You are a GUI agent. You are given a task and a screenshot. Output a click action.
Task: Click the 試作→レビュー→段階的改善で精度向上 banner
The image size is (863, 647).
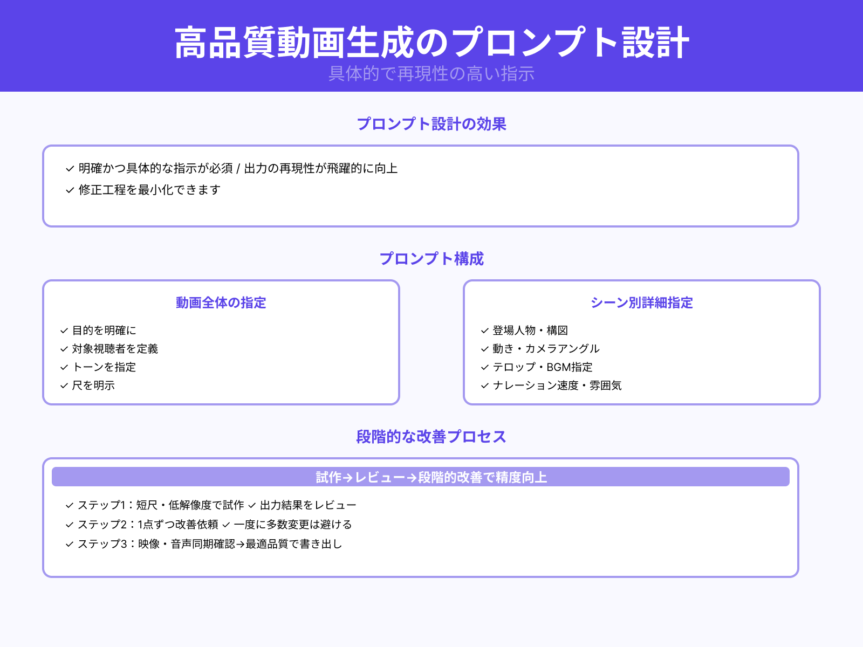(430, 477)
